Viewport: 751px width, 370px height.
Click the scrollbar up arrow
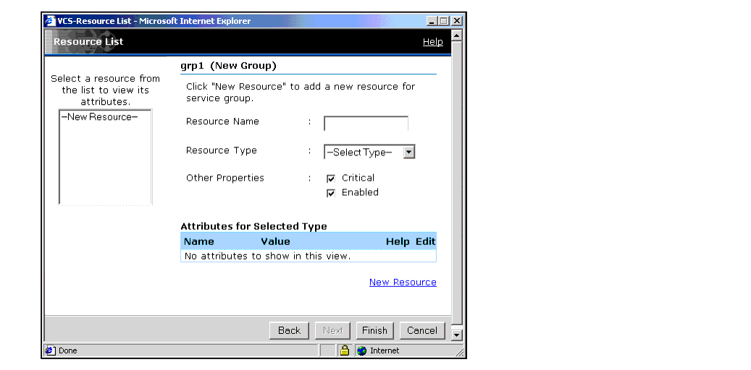[456, 35]
